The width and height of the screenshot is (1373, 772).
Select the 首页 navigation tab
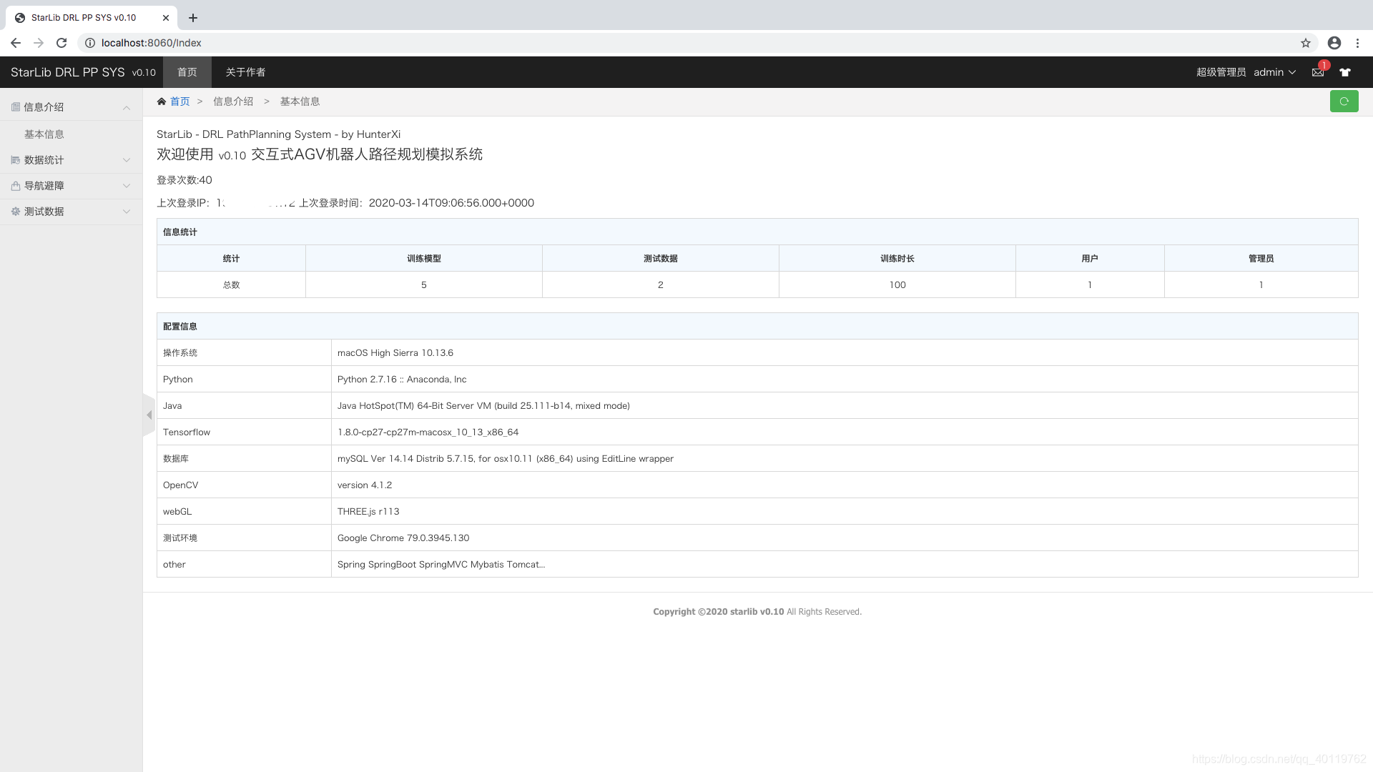click(187, 72)
